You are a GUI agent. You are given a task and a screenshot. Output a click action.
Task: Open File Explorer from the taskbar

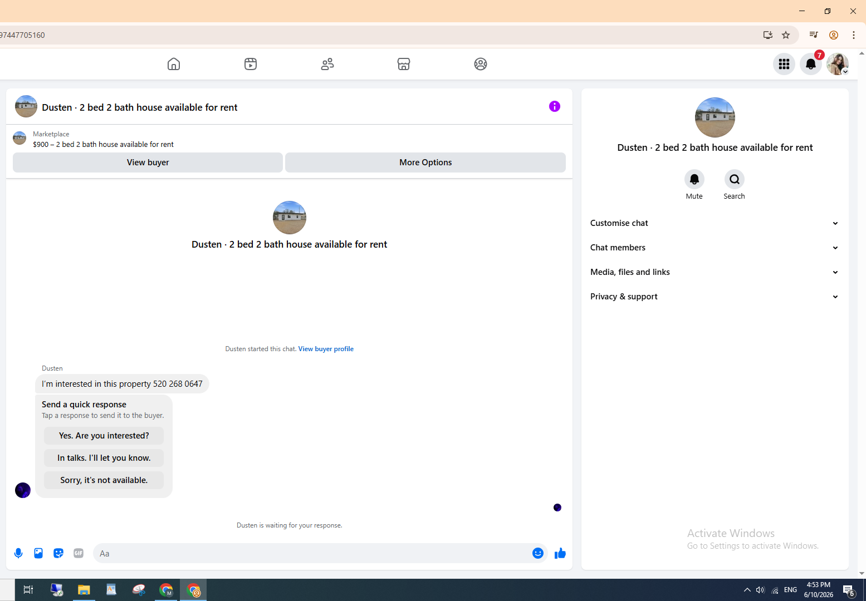click(x=84, y=590)
